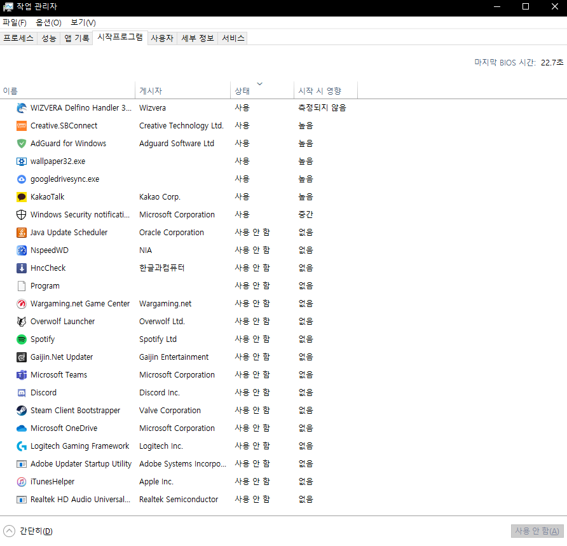Select the googledrivesync.exe cloud icon
This screenshot has height=546, width=567.
(22, 179)
